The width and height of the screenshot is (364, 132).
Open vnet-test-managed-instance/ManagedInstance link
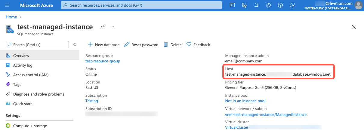point(266,115)
